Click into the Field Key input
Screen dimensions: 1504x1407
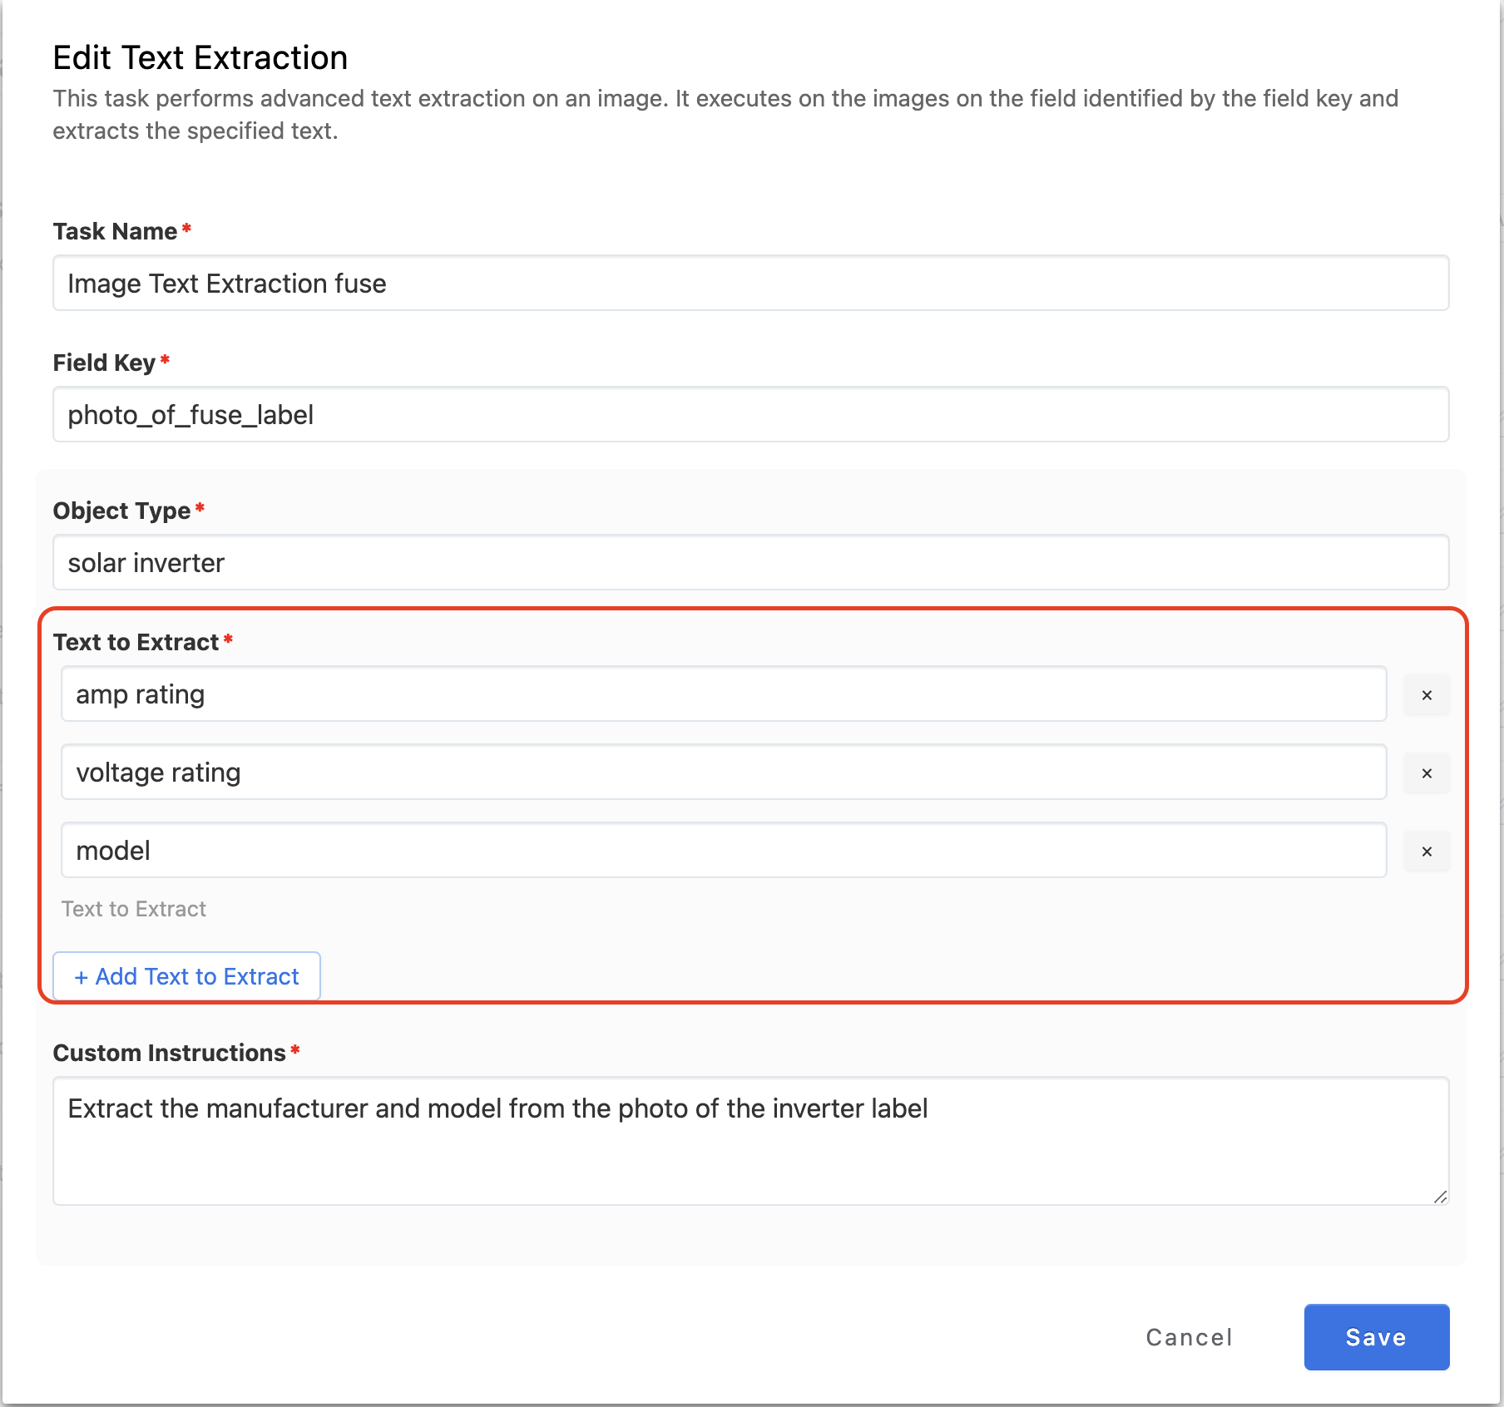coord(750,415)
